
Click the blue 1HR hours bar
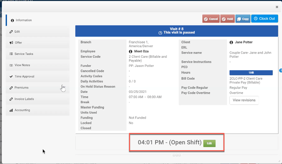(x=251, y=73)
